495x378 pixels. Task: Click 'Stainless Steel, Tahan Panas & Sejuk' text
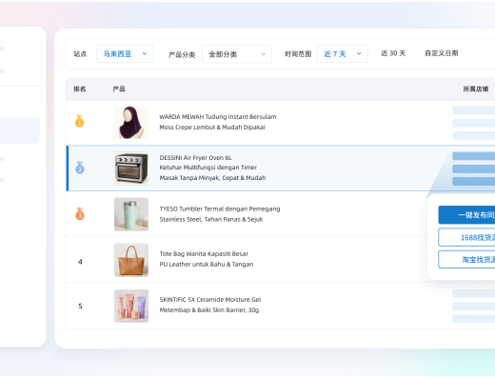pos(211,219)
